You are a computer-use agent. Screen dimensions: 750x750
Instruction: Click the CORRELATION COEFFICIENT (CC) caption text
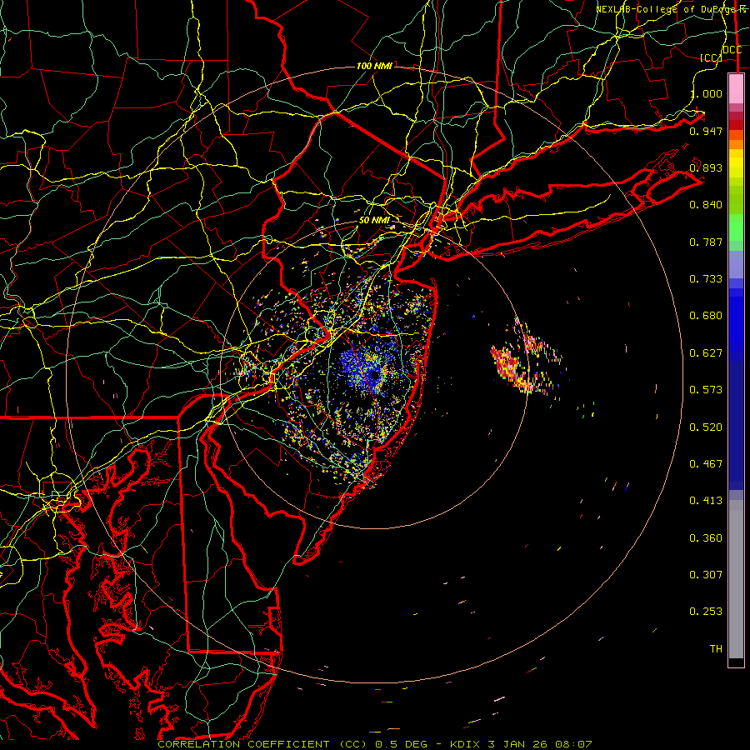tap(262, 744)
